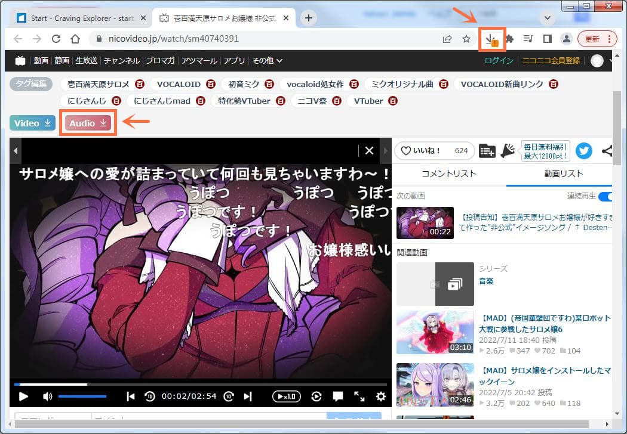627x434 pixels.
Task: Skip to next video button
Action: [x=248, y=396]
